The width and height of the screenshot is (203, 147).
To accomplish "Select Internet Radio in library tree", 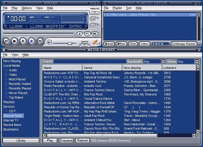I will [x=13, y=116].
